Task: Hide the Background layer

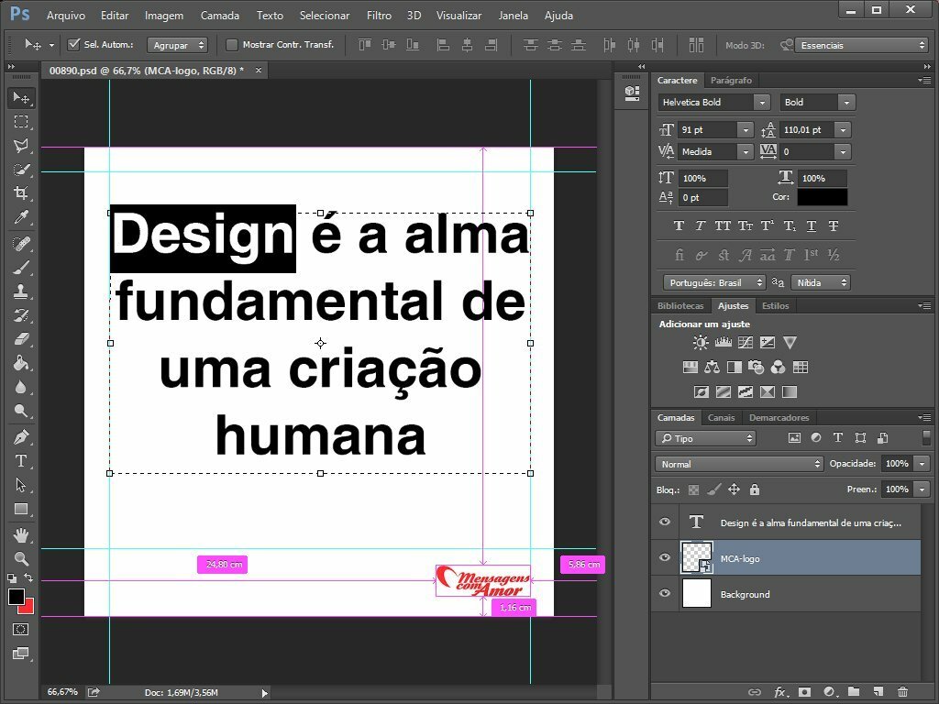Action: point(664,593)
